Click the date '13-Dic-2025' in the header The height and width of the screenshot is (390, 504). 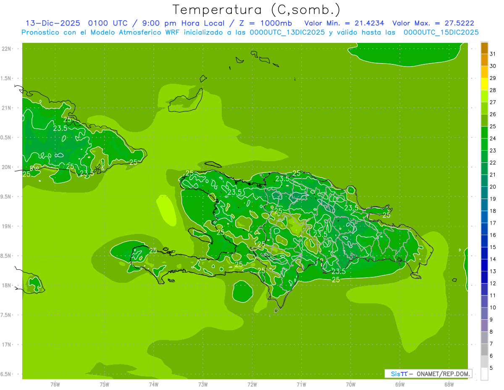52,23
